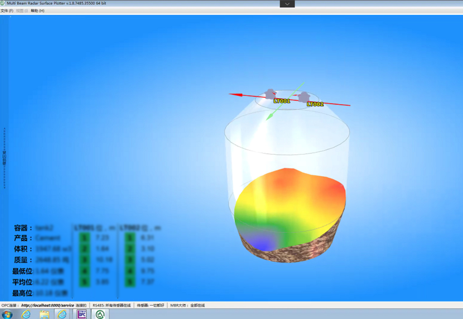Click the green Surface Plotter taskbar icon
Image resolution: width=463 pixels, height=319 pixels.
point(100,314)
